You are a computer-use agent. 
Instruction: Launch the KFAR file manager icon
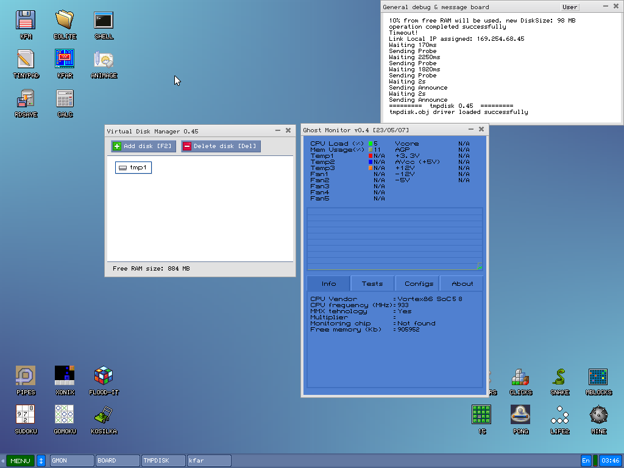(64, 59)
